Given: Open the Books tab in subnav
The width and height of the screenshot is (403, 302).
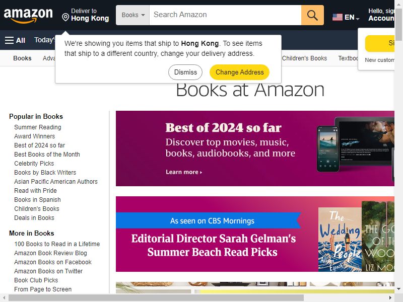Looking at the screenshot, I should [22, 58].
